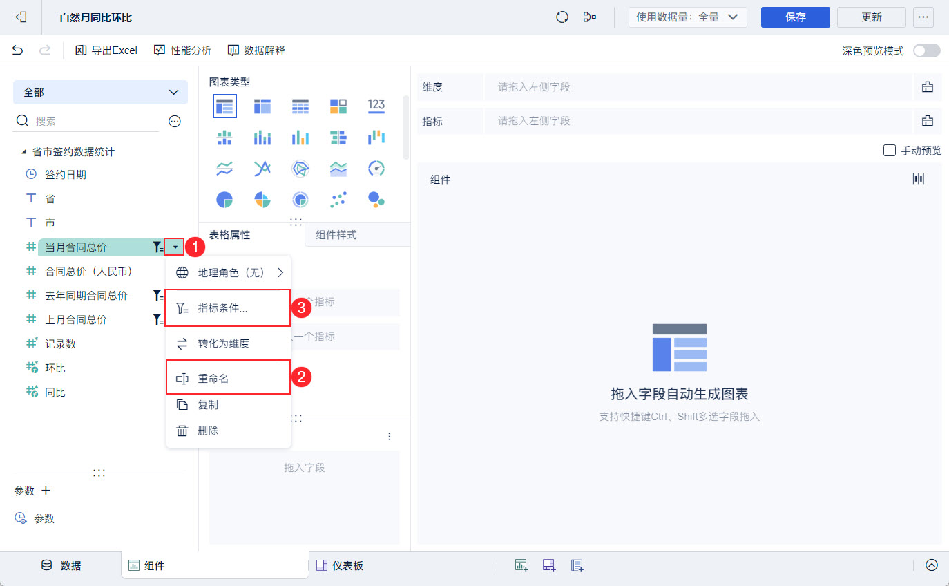Add a new parameter with plus icon
Viewport: 949px width, 586px height.
pyautogui.click(x=46, y=491)
